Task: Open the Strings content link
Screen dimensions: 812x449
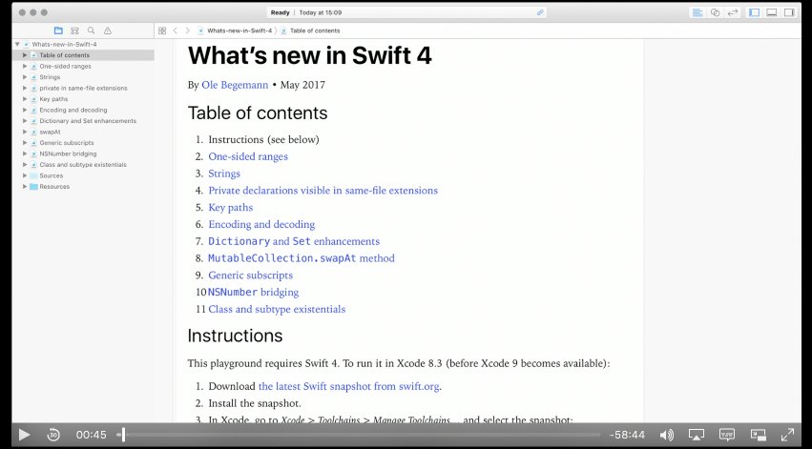Action: click(x=224, y=173)
